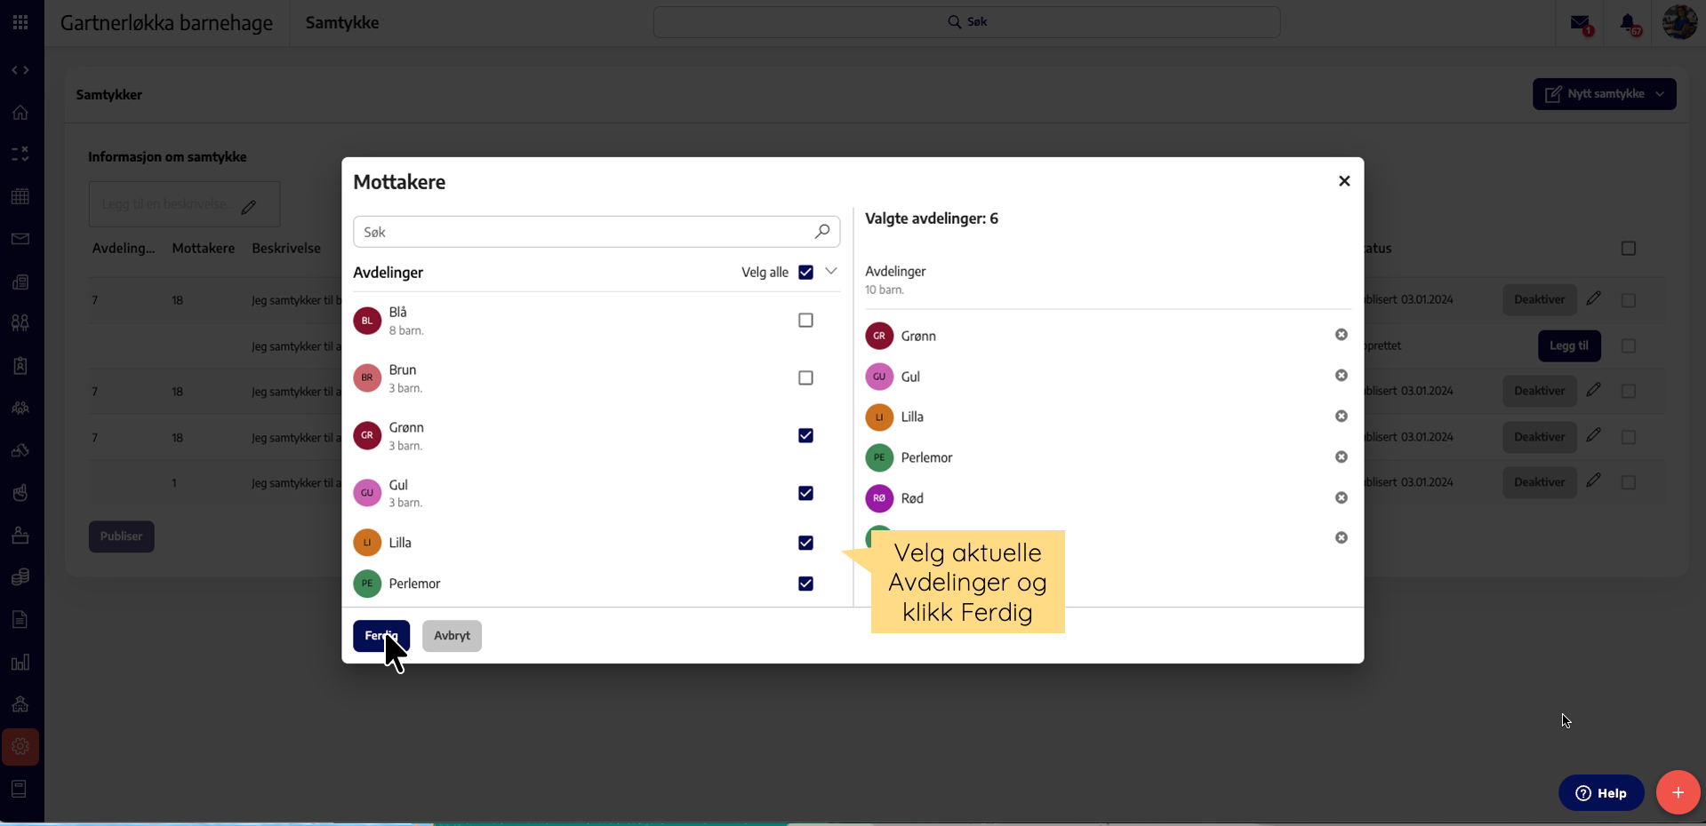This screenshot has height=826, width=1706.
Task: Click the Søk field in Mottakere dialog
Action: coord(582,232)
